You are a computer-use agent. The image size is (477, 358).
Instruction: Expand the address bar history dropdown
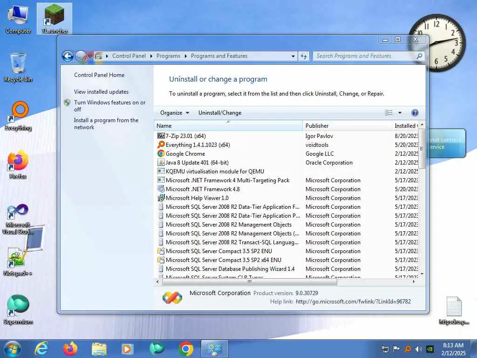(293, 56)
